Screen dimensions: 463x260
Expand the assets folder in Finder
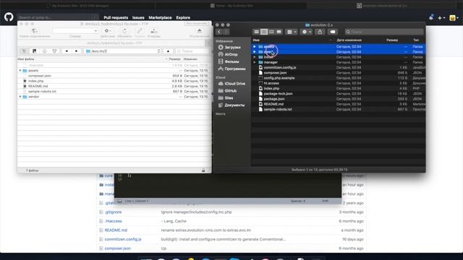(x=255, y=46)
